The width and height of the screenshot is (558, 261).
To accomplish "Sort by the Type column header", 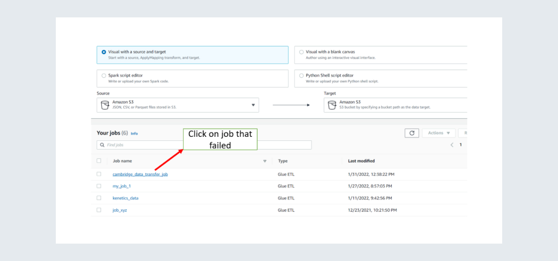I will click(282, 161).
